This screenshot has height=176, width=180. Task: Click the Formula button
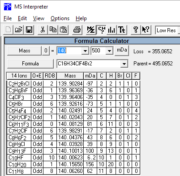point(30,64)
